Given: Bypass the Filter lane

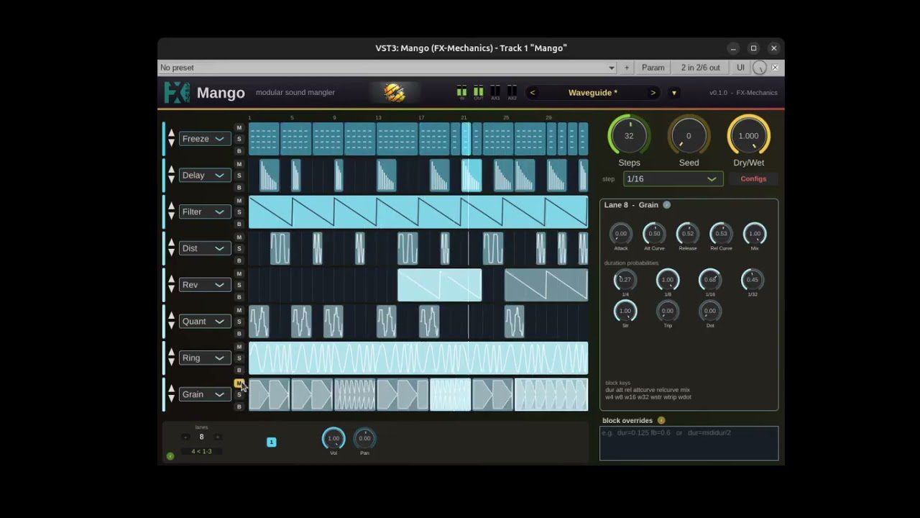Looking at the screenshot, I should point(239,224).
